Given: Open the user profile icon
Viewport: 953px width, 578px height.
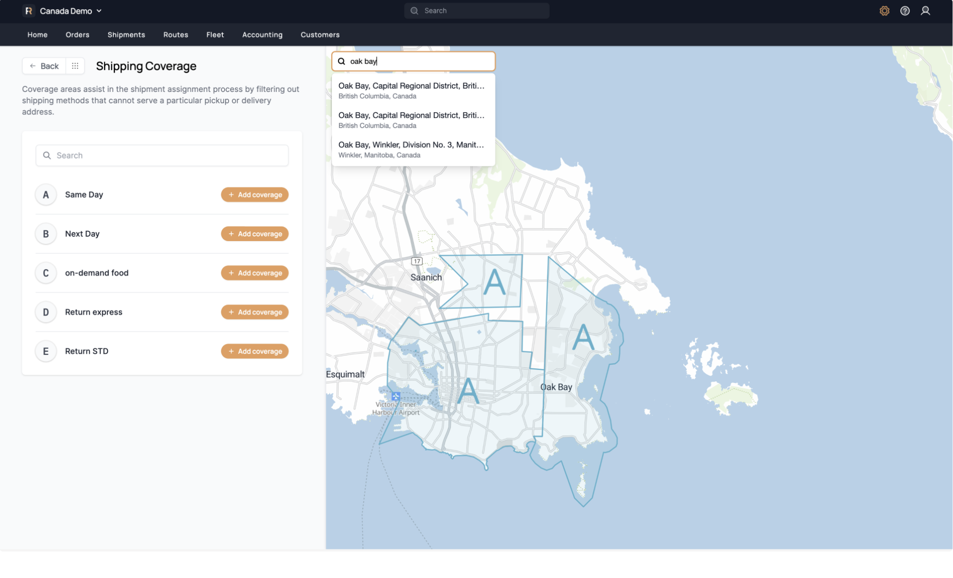Looking at the screenshot, I should (925, 11).
